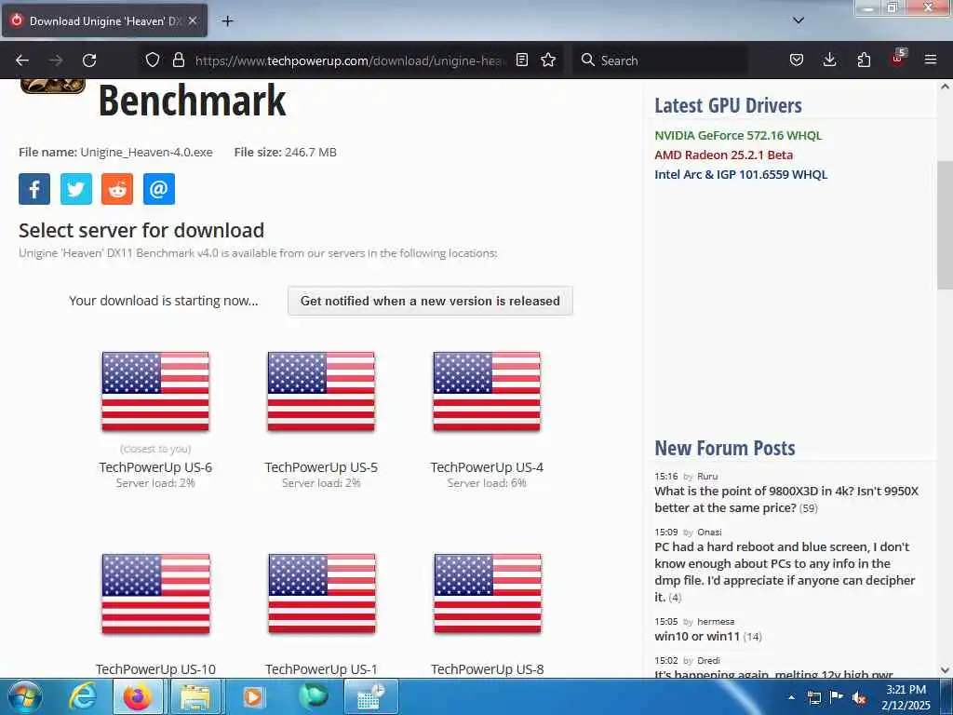
Task: Select the TechPowerUp US-6 server flag
Action: coord(155,392)
